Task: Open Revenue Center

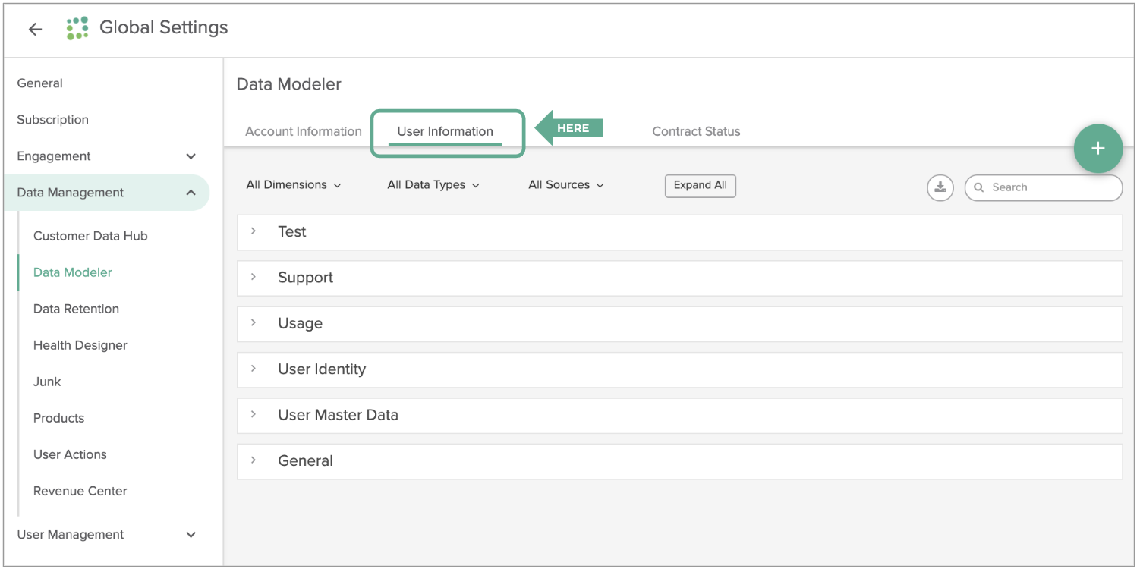Action: pos(80,491)
